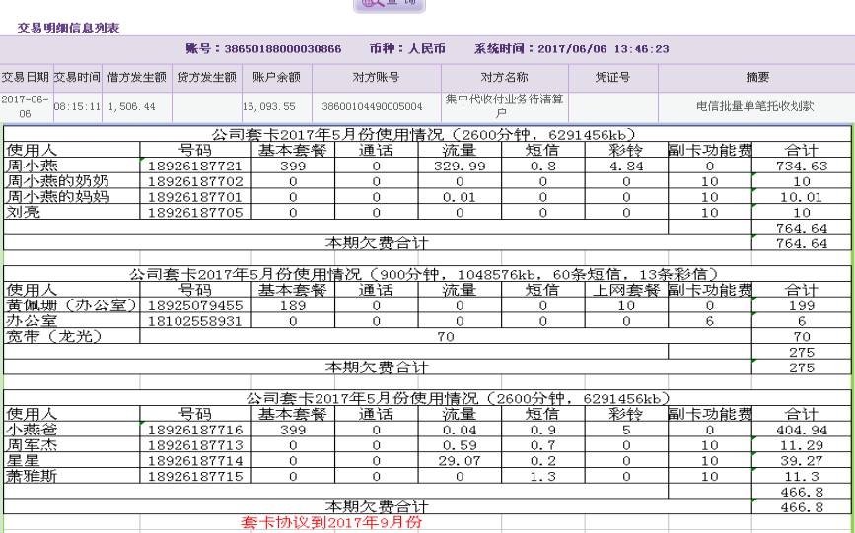The image size is (855, 533).
Task: Click the 借方发生额 column header
Action: pyautogui.click(x=136, y=77)
